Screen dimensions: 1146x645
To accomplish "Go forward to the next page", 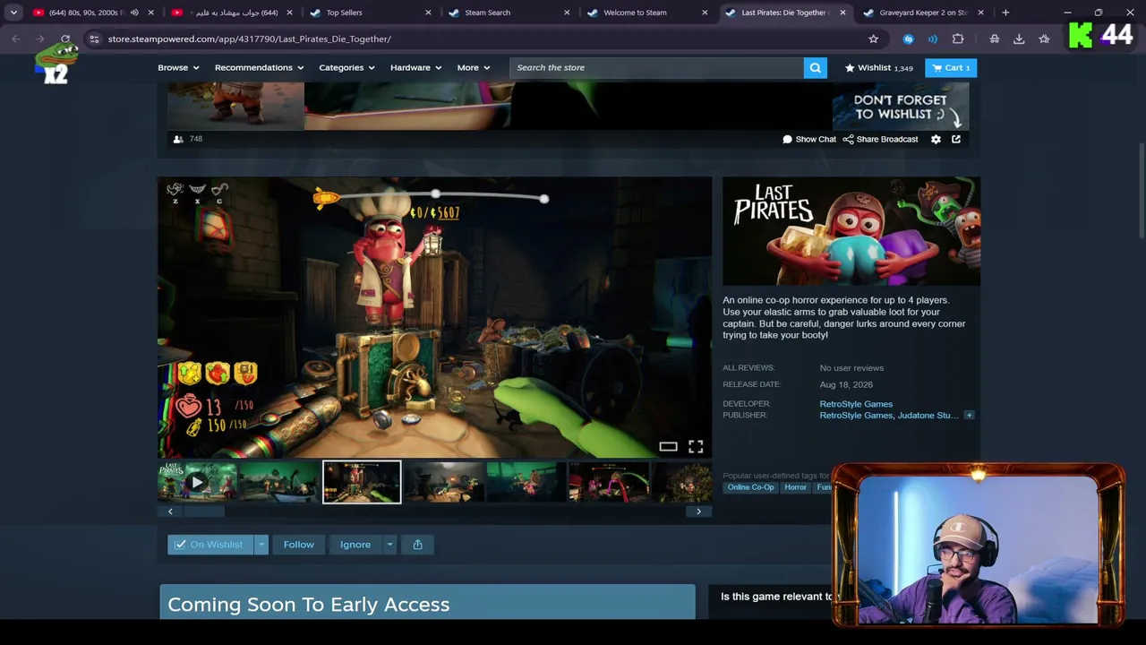I will coord(40,39).
